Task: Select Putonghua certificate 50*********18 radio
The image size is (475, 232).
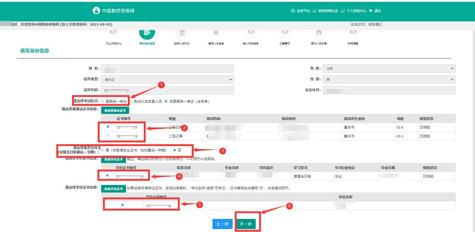Action: (108, 136)
